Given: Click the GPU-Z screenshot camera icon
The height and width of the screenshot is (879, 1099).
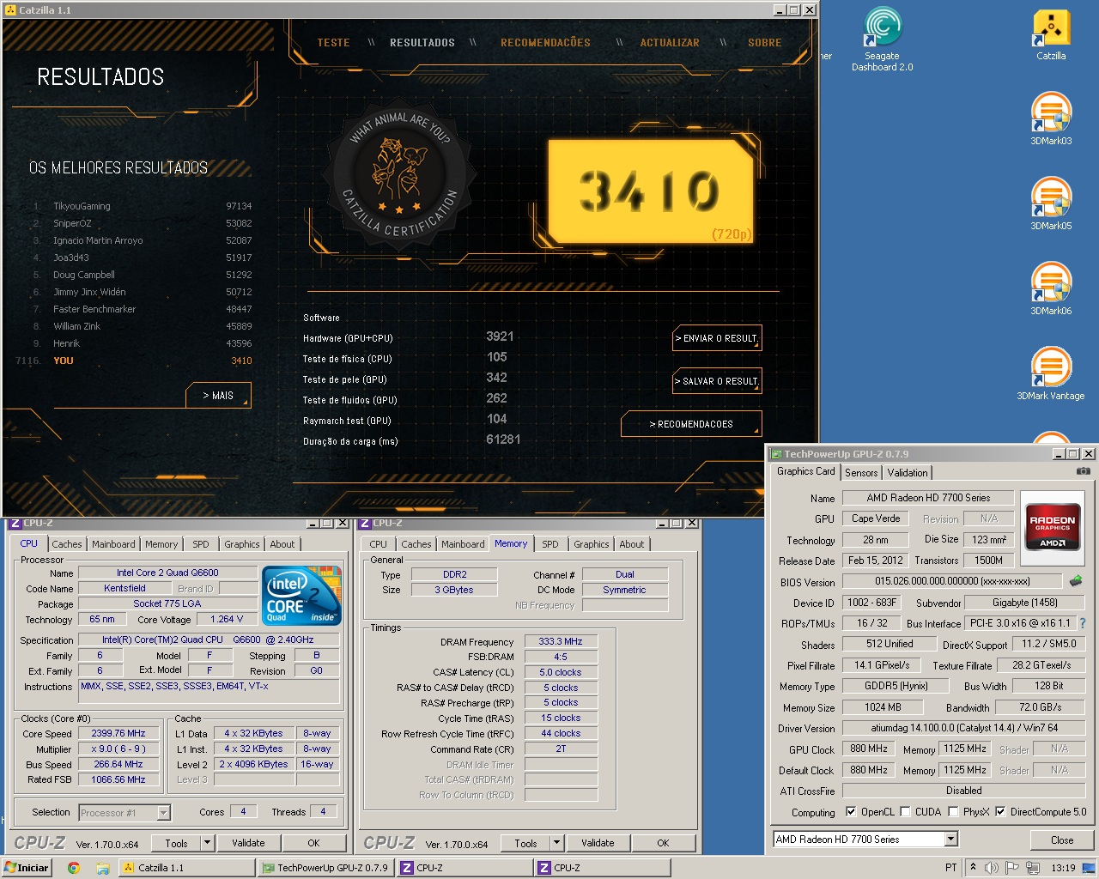Looking at the screenshot, I should click(1084, 471).
